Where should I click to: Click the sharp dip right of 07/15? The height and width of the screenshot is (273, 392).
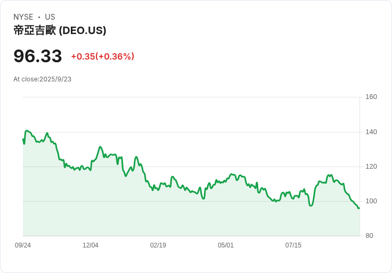311,205
